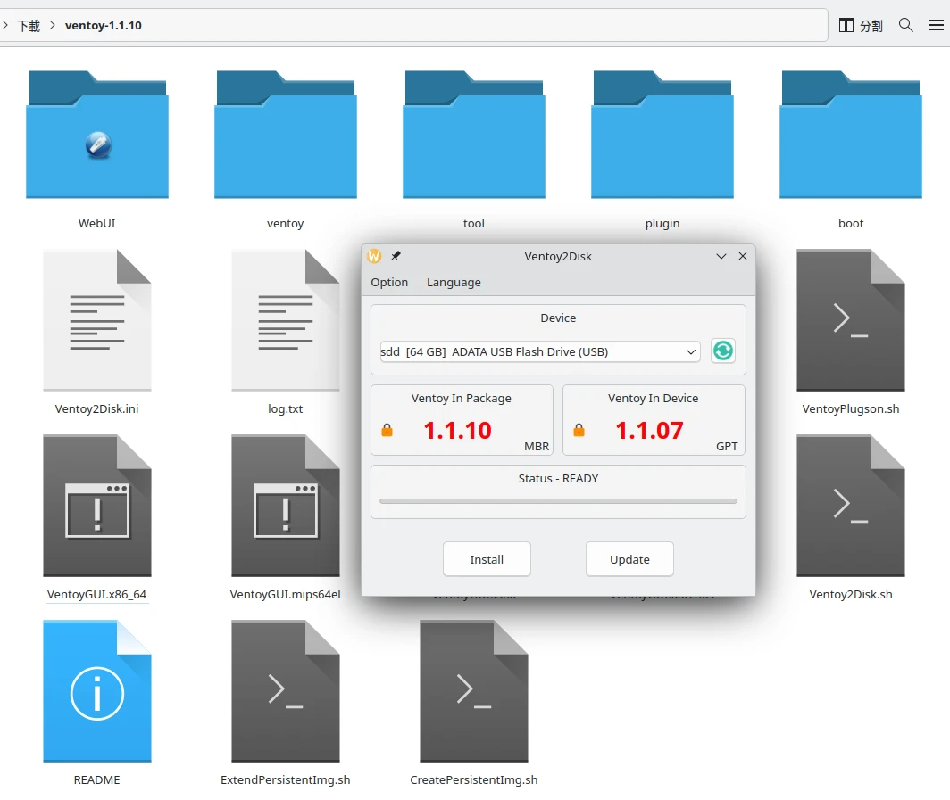Screen dimensions: 950x800
Task: Open the Device selection dropdown
Action: [540, 351]
